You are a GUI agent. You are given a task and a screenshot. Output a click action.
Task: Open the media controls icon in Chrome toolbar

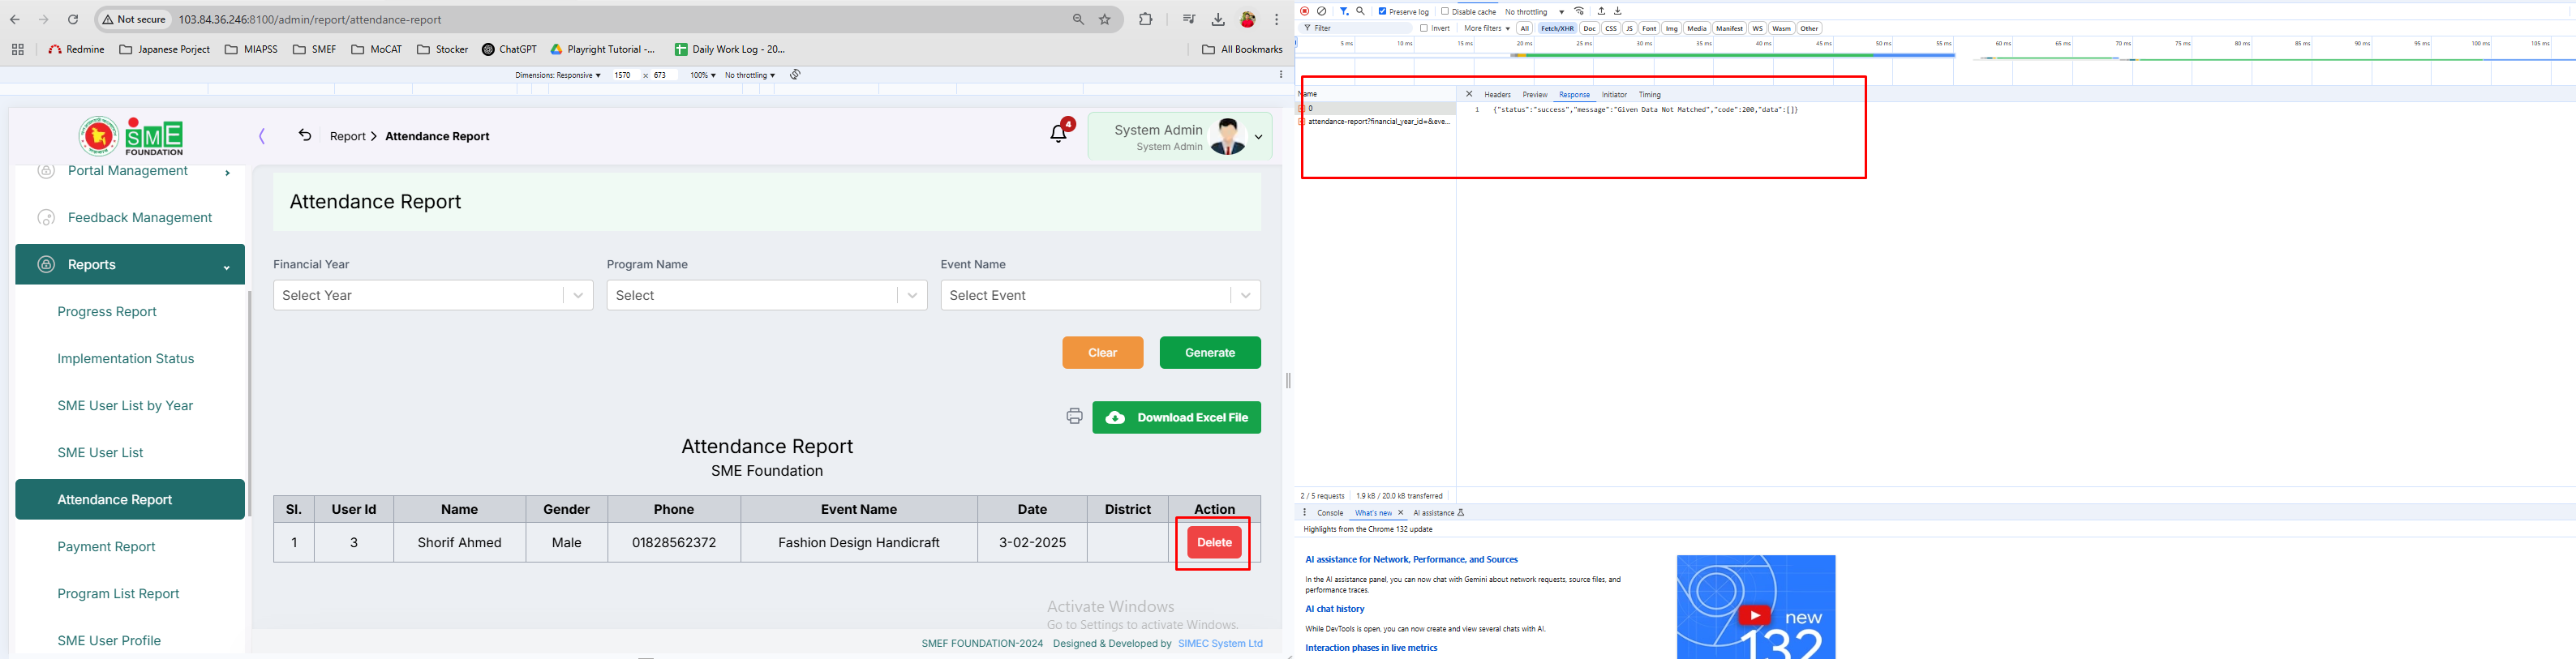click(1189, 19)
